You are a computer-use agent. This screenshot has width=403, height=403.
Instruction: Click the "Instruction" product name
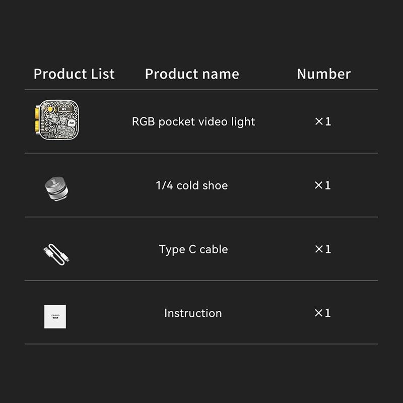pyautogui.click(x=193, y=313)
